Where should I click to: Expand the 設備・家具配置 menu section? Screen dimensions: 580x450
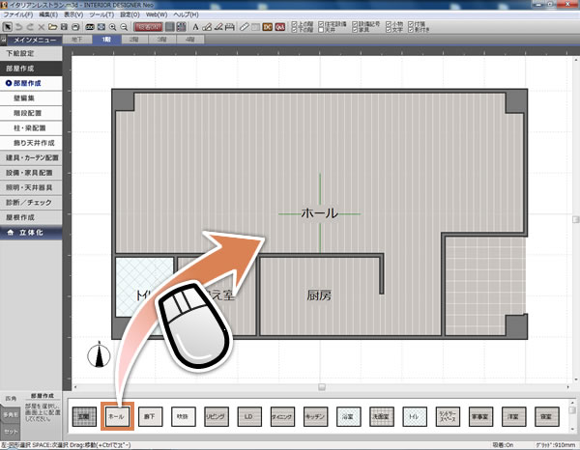(31, 172)
